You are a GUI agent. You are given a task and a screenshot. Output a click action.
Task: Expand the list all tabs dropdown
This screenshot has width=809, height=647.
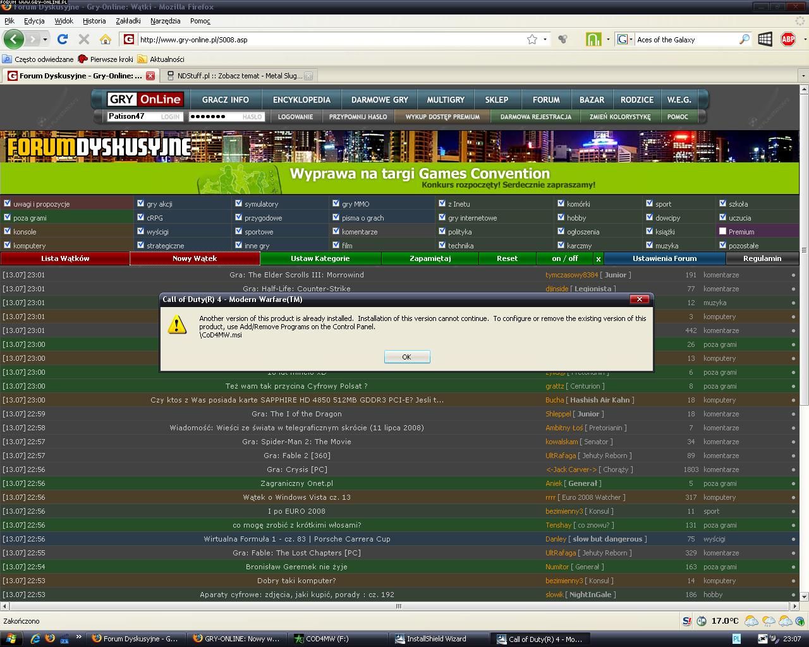(803, 76)
